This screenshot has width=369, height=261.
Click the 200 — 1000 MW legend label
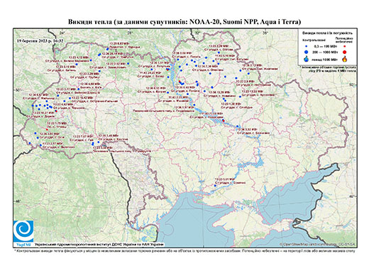pos(326,52)
